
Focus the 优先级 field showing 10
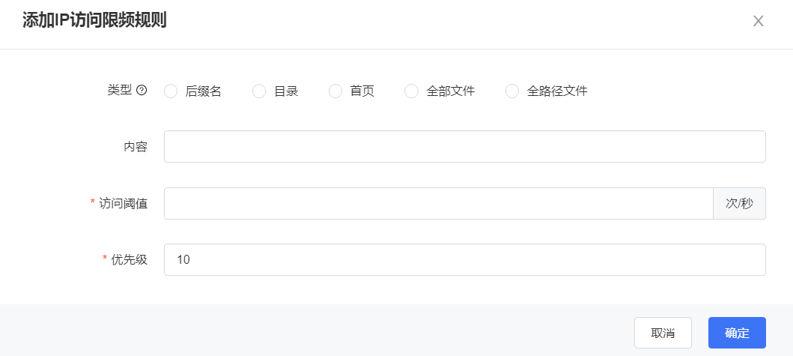tap(465, 260)
